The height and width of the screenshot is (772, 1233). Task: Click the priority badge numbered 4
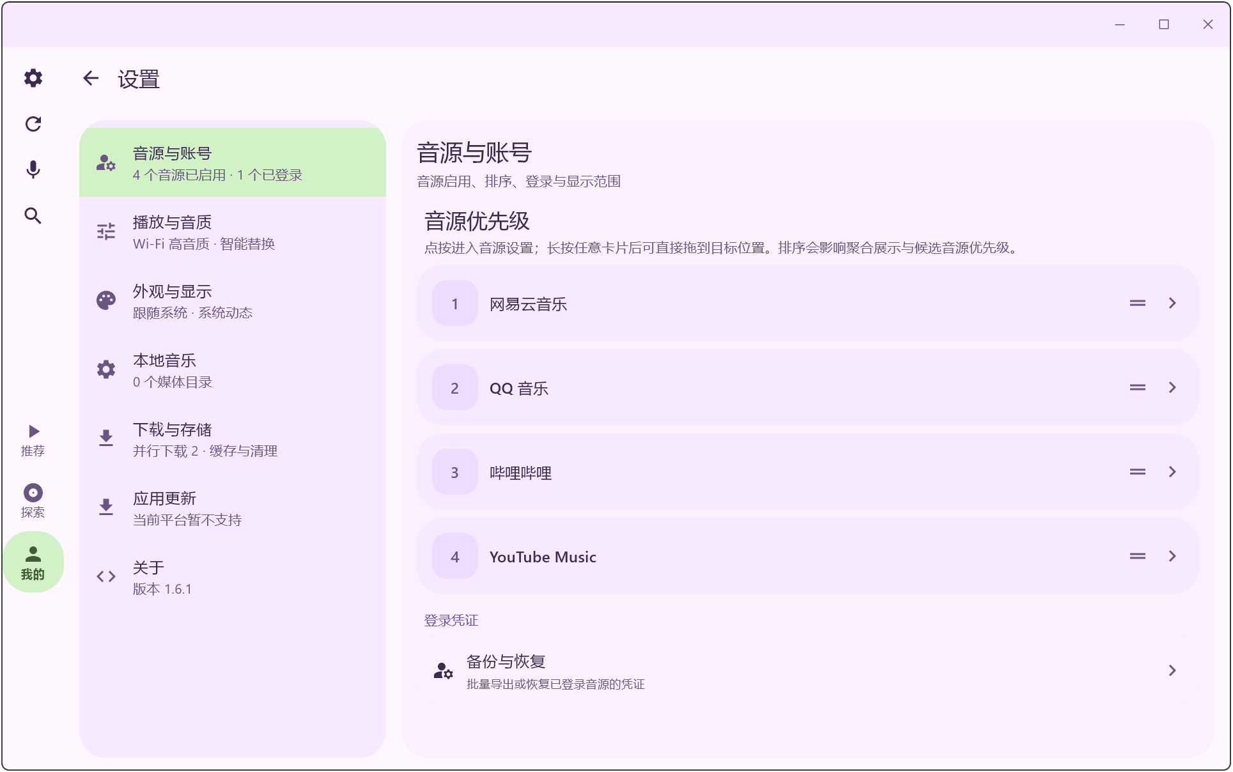tap(455, 557)
